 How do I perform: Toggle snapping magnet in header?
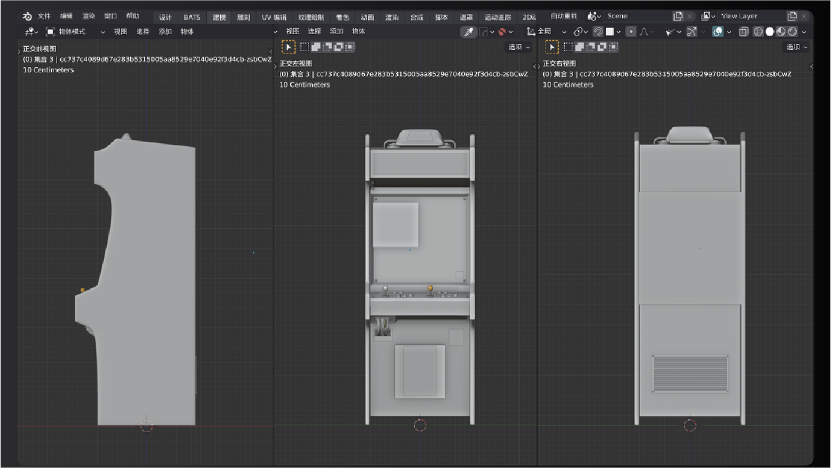pyautogui.click(x=598, y=32)
